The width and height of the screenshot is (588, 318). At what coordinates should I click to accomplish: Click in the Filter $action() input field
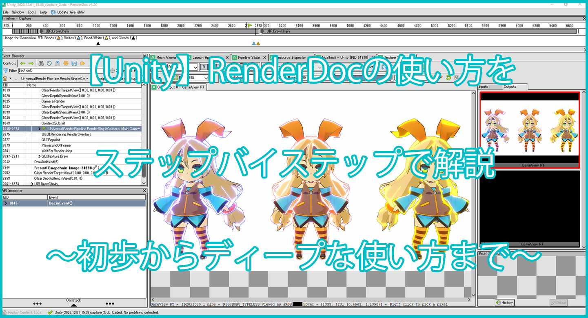pyautogui.click(x=63, y=71)
